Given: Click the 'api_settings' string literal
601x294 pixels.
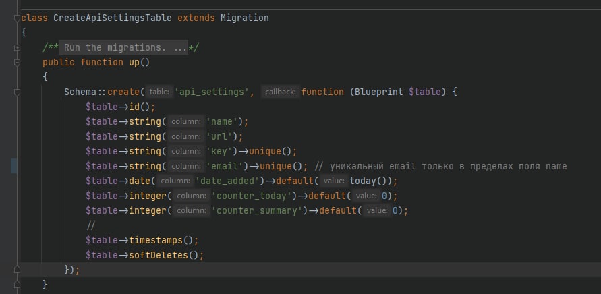Looking at the screenshot, I should point(212,92).
